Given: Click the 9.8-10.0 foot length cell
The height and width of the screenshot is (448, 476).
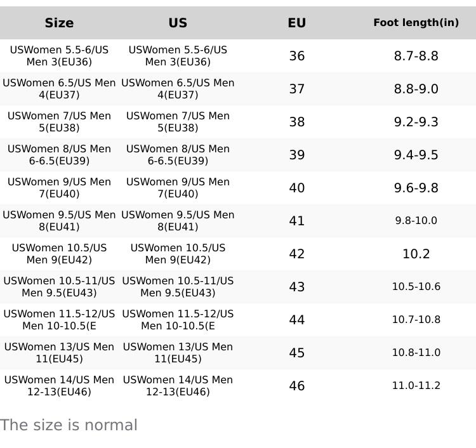Looking at the screenshot, I should tap(416, 221).
